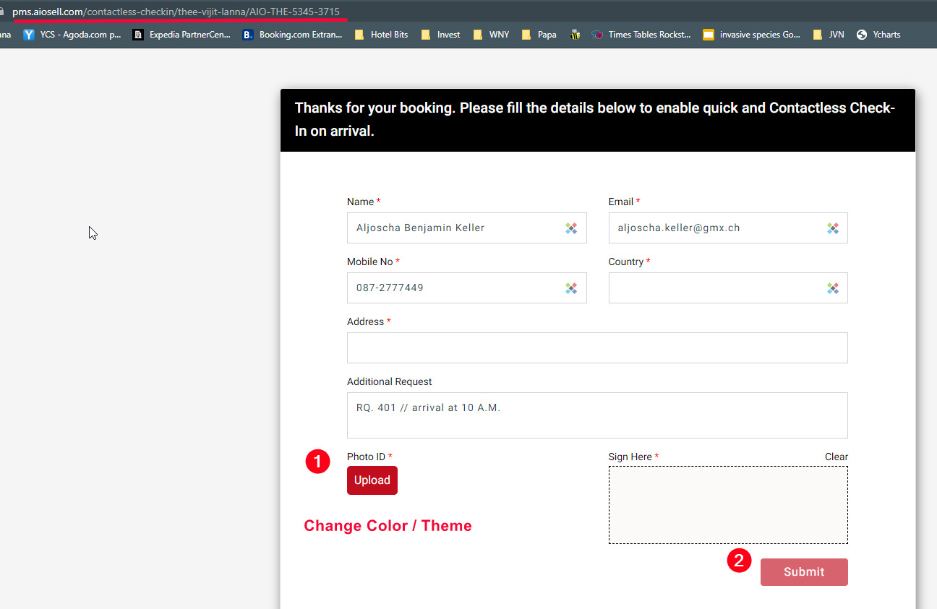Click the autofill icon in Country field
Image resolution: width=937 pixels, height=609 pixels.
[x=833, y=288]
